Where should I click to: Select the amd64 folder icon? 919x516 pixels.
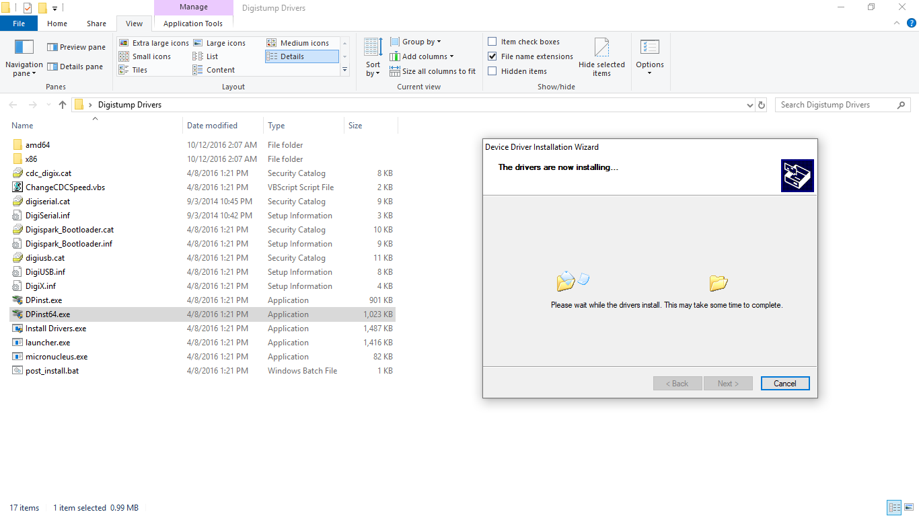17,145
